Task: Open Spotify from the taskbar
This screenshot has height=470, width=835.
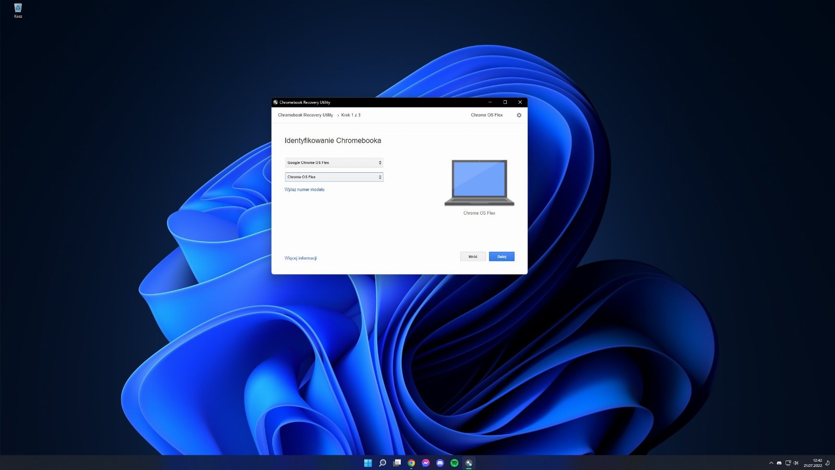Action: click(455, 463)
